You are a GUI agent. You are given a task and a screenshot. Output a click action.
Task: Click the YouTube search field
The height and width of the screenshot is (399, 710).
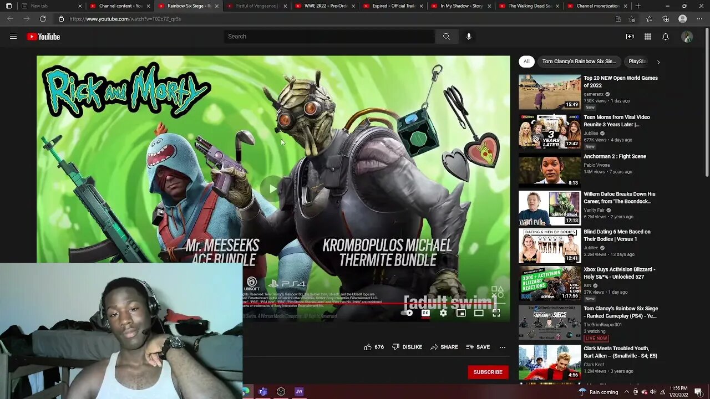(x=329, y=37)
